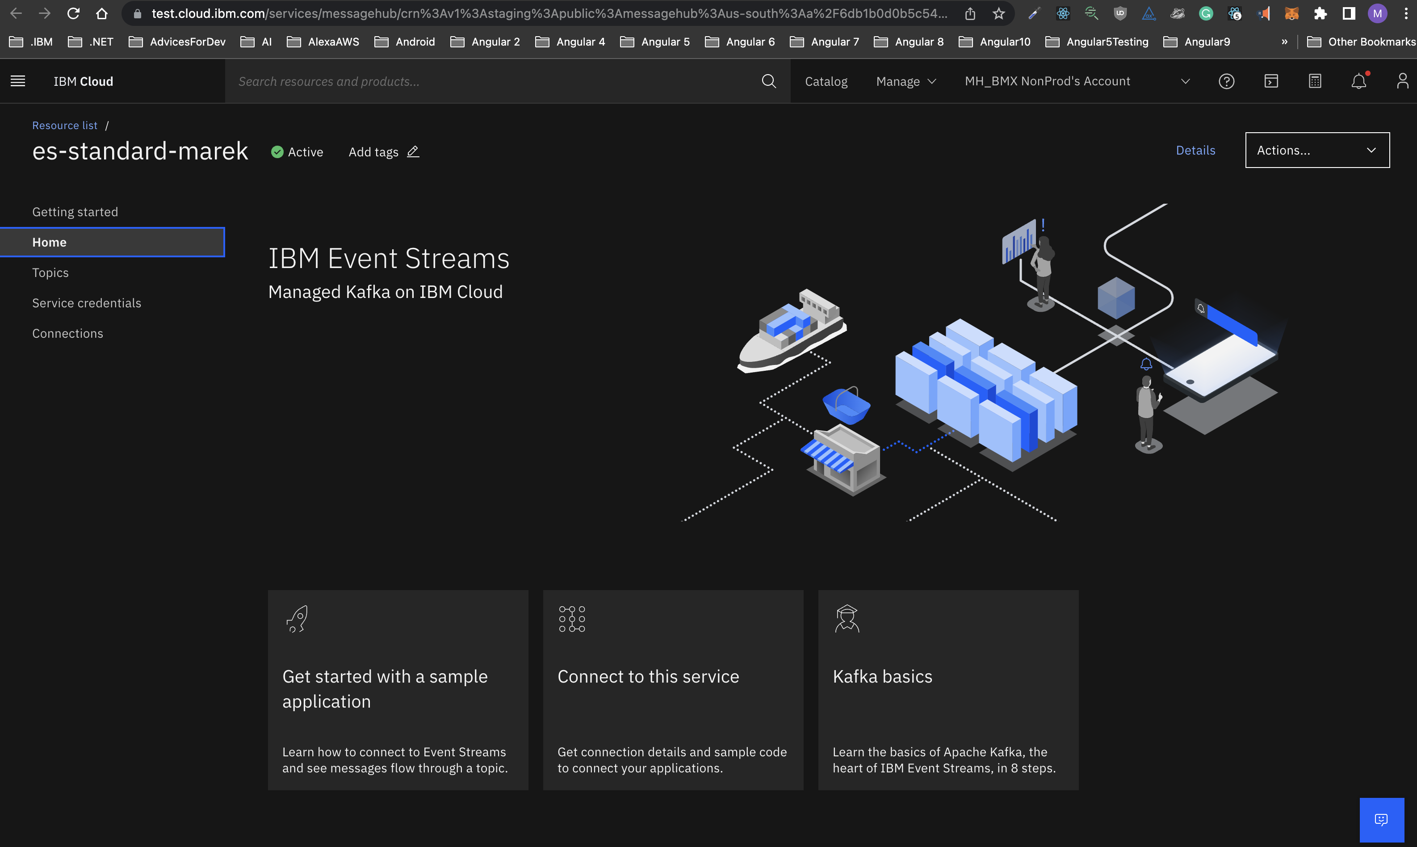This screenshot has width=1417, height=847.
Task: Open Catalog in the top navigation
Action: [x=826, y=81]
